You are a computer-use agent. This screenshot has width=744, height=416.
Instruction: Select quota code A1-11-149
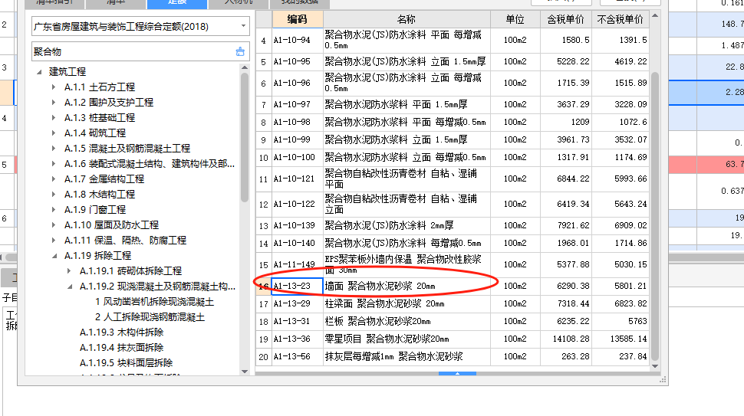coord(295,265)
